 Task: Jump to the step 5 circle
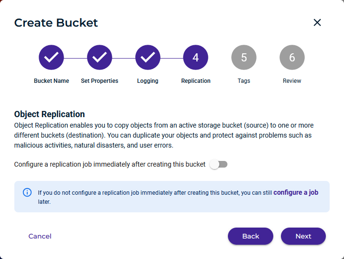pyautogui.click(x=244, y=58)
